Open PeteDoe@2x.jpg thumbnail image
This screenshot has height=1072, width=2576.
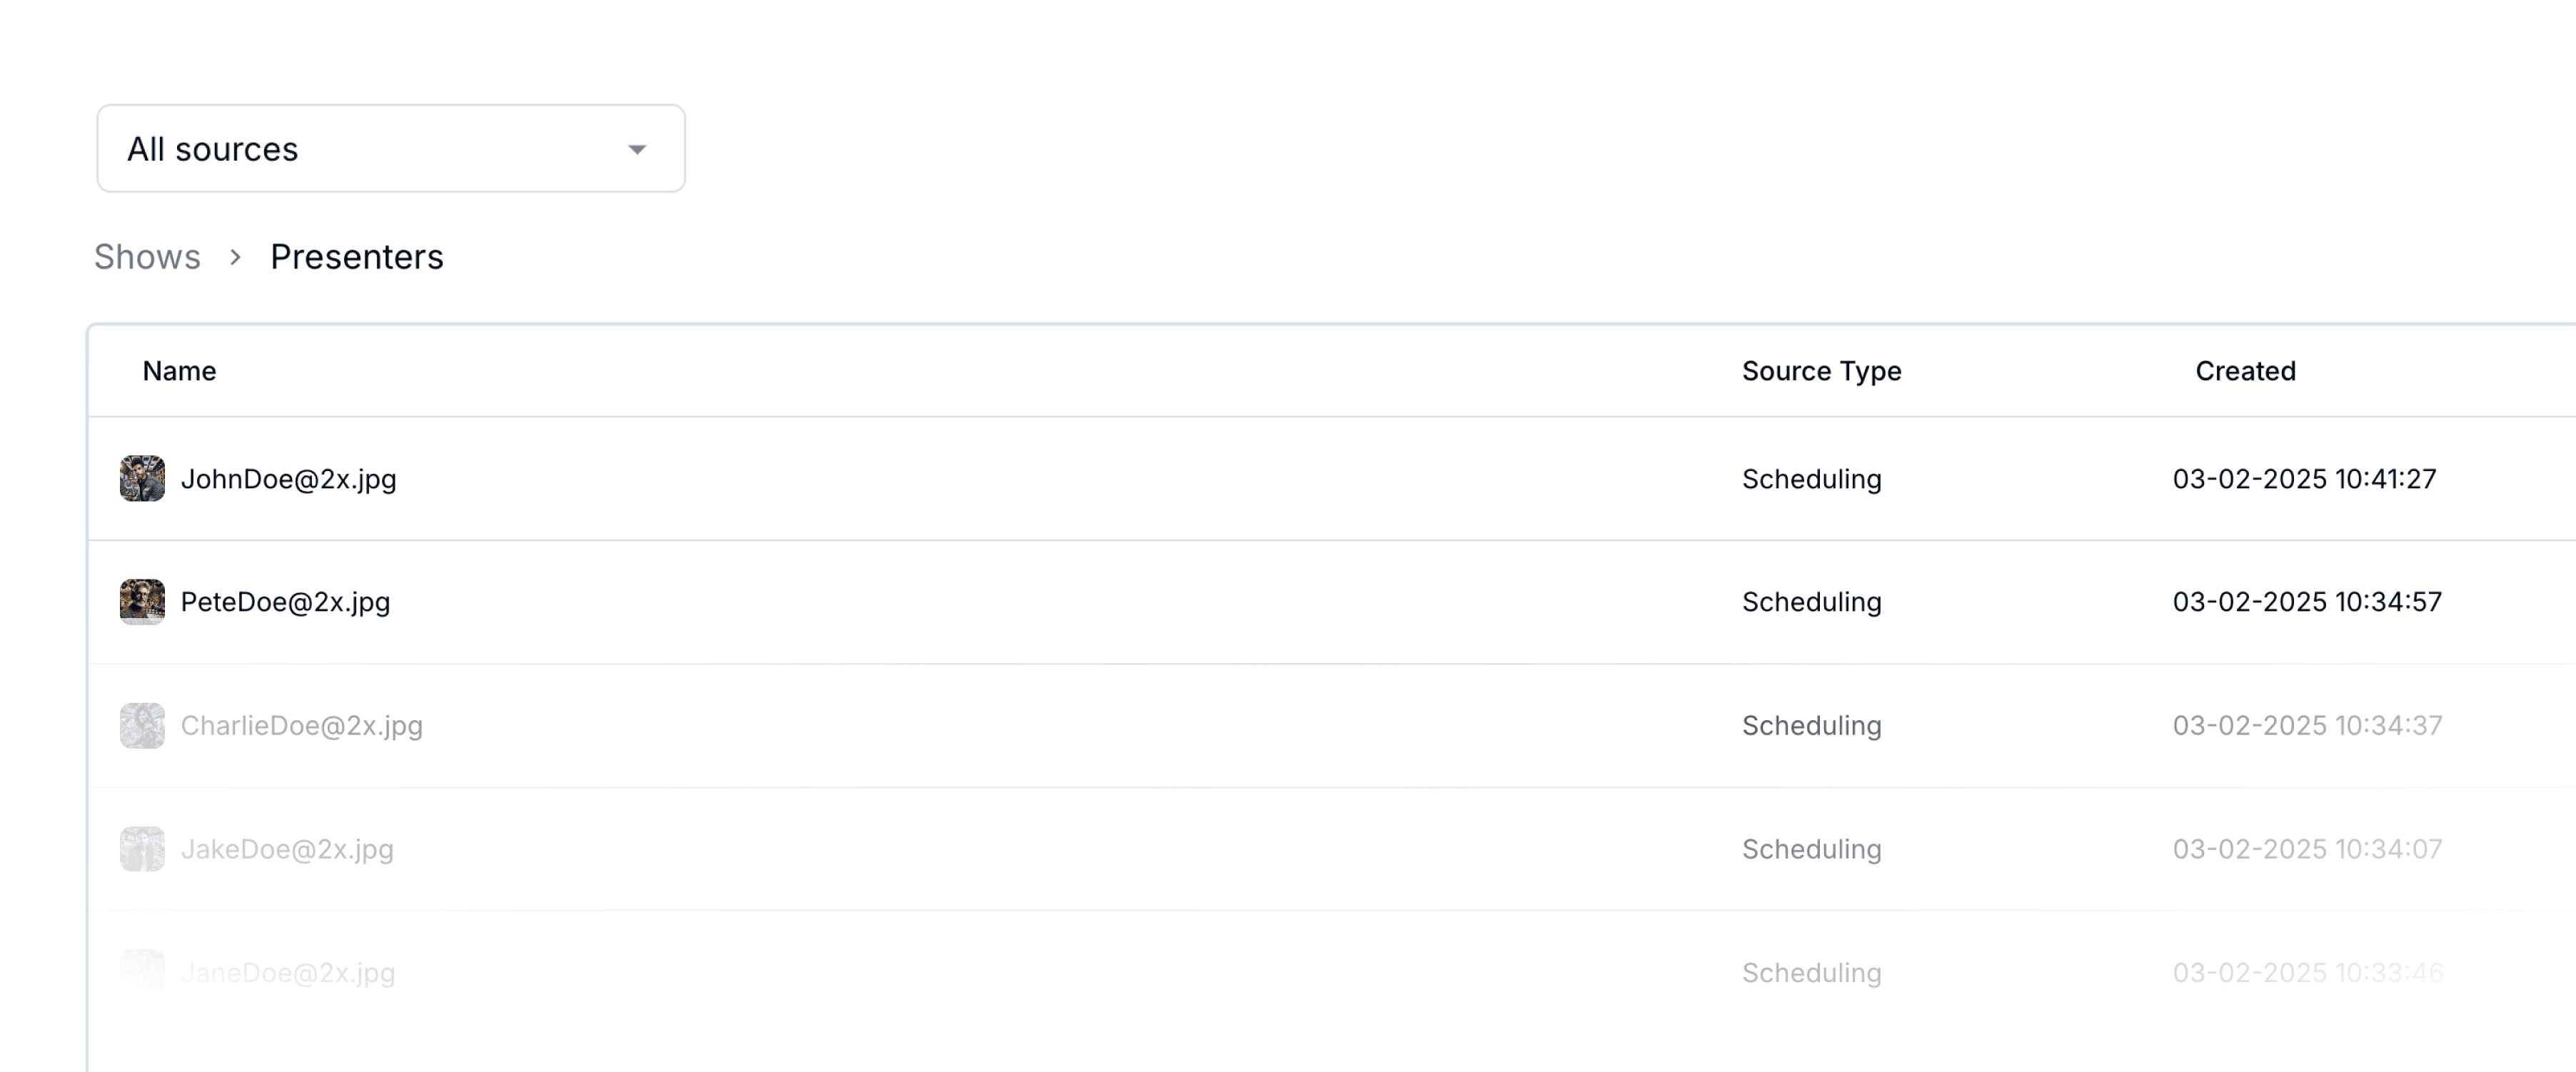coord(142,602)
